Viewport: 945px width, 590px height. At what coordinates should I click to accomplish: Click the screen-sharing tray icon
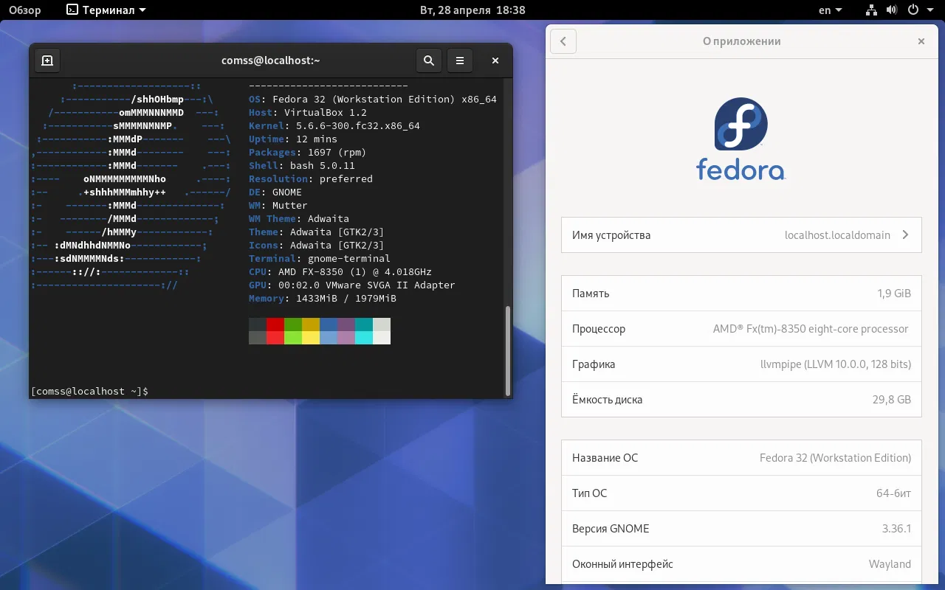click(x=870, y=10)
